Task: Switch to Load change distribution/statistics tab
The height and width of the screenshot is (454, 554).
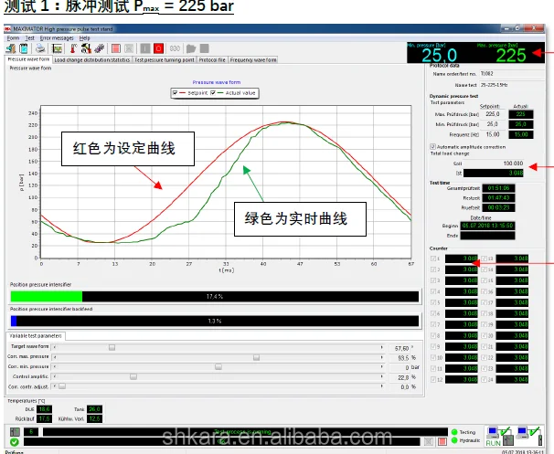Action: point(92,59)
